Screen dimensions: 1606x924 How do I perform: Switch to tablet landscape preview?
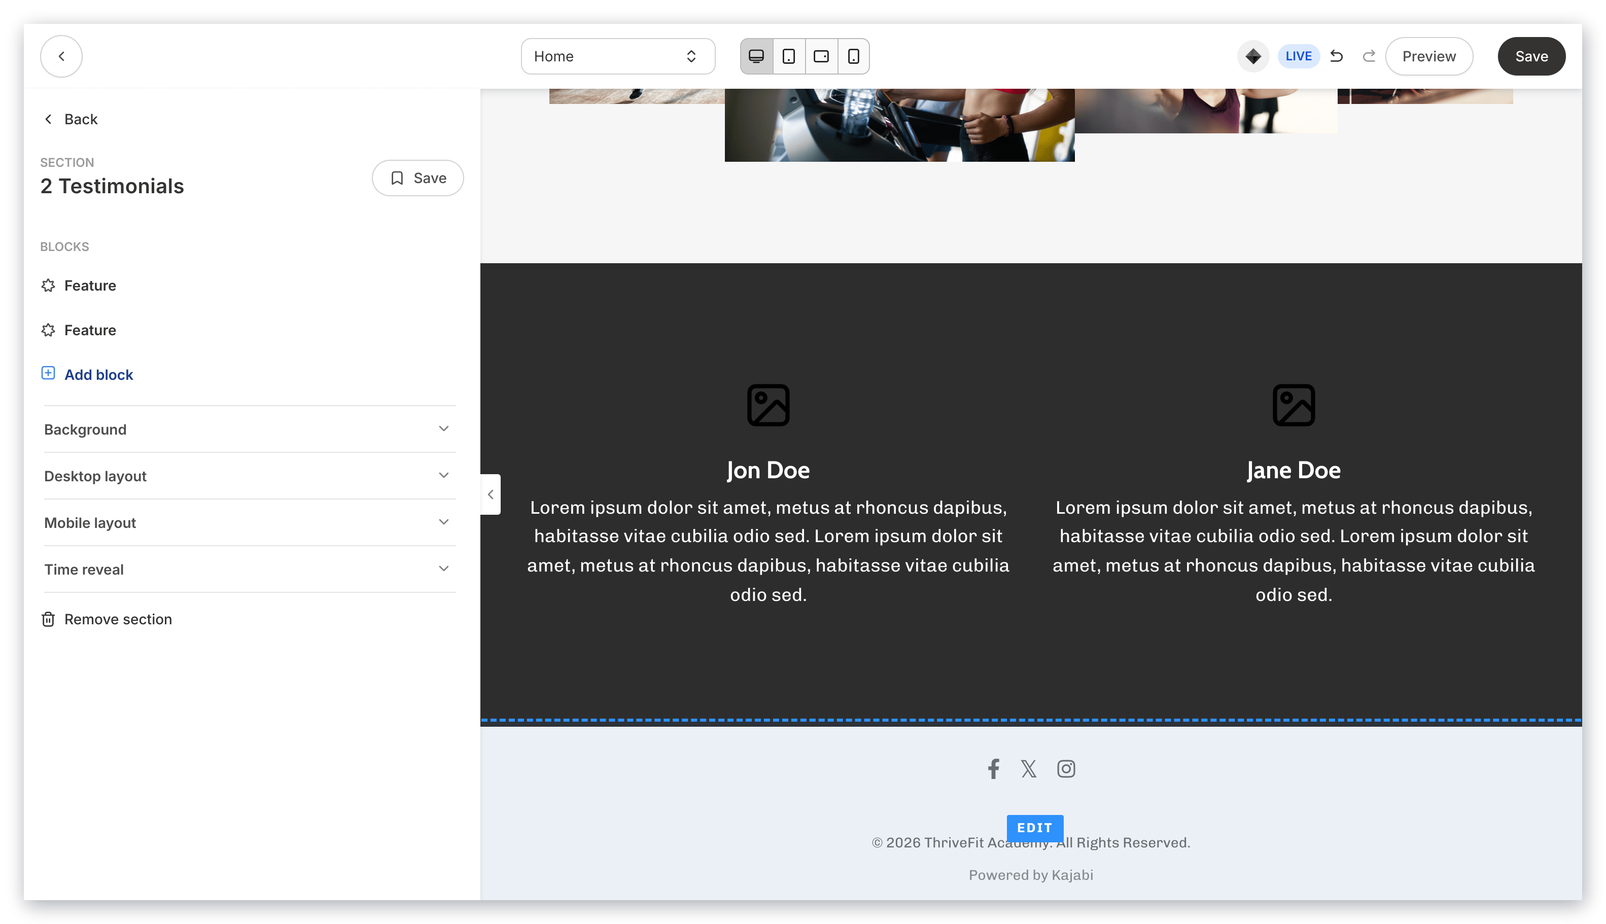pos(821,56)
